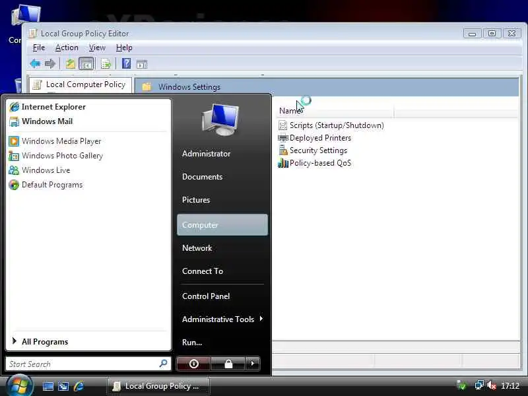This screenshot has height=396, width=528.
Task: Click Switch Between Windows quick launch icon
Action: pos(63,386)
